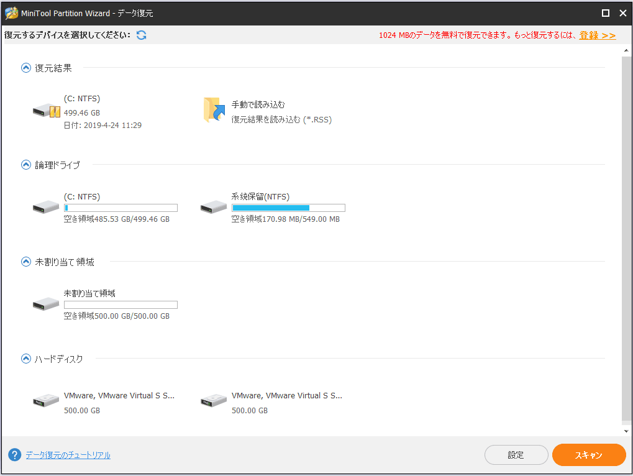This screenshot has width=633, height=476.
Task: Click the 499.46 GB size text
Action: pos(82,113)
